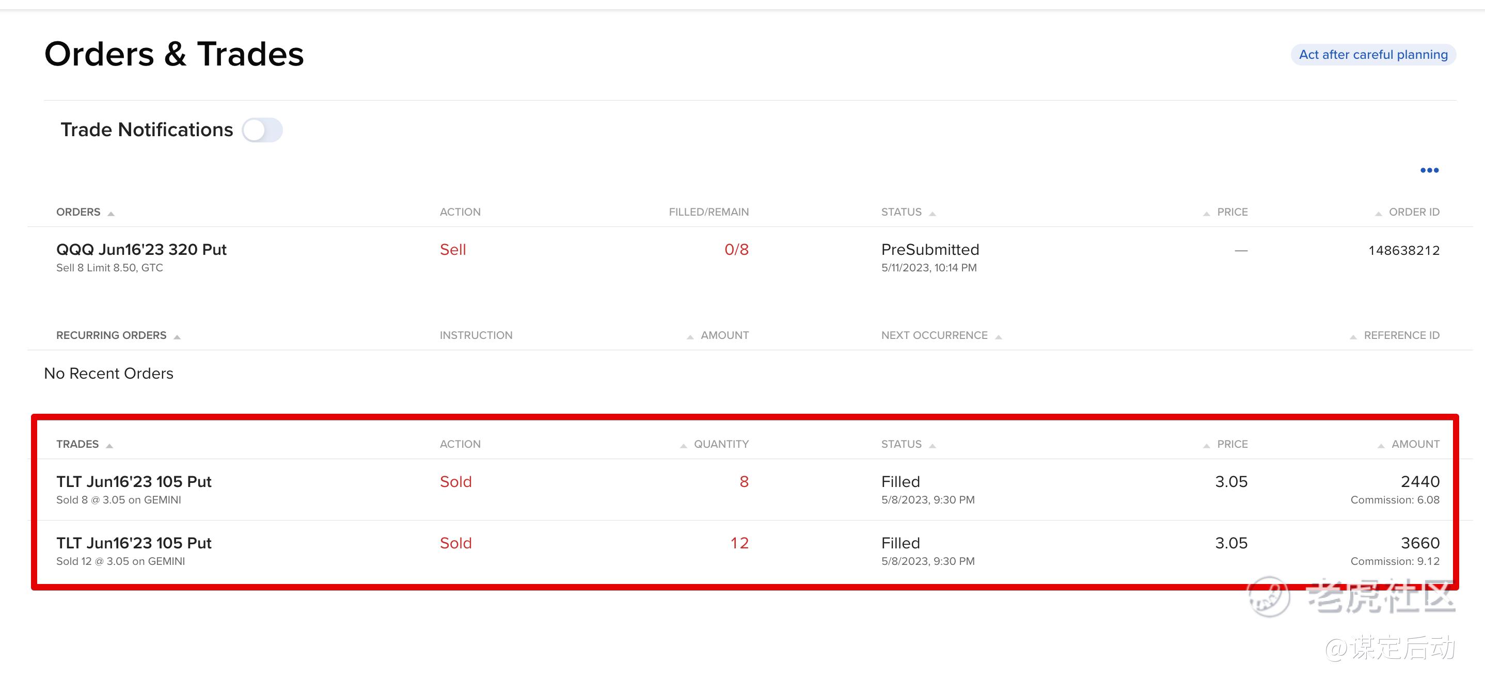Sort trades by AMOUNT column
The width and height of the screenshot is (1485, 682).
click(1414, 444)
